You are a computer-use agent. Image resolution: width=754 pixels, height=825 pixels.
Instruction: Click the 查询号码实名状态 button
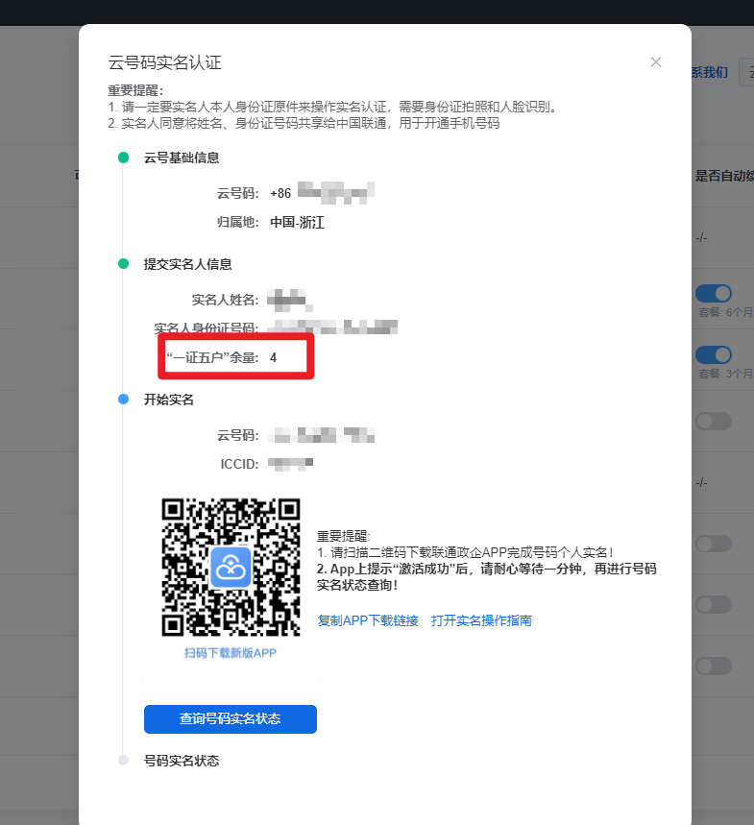[x=231, y=718]
